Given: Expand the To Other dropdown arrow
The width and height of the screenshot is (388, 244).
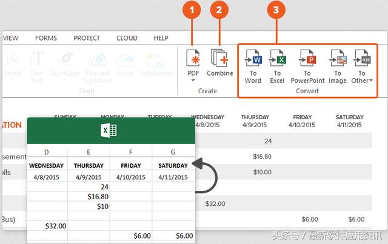Looking at the screenshot, I should click(371, 80).
